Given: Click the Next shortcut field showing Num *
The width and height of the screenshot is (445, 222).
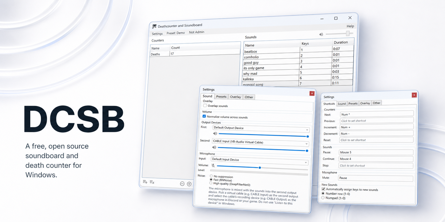Looking at the screenshot, I should tap(377, 114).
